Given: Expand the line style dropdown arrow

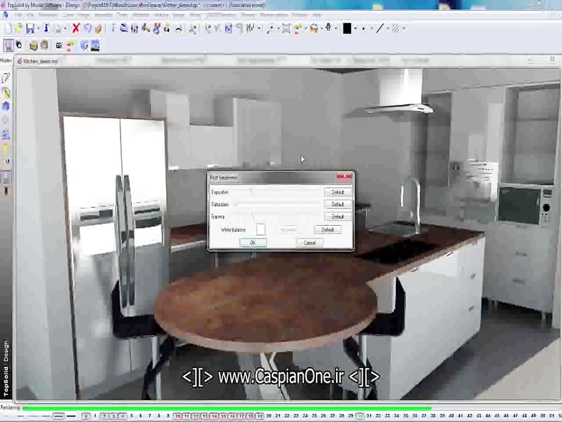Looking at the screenshot, I should click(x=388, y=29).
